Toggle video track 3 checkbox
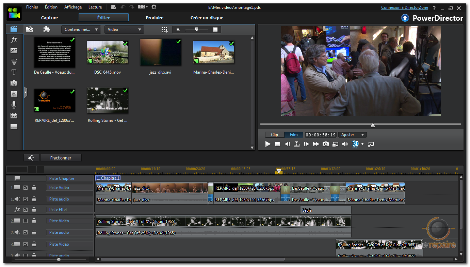The image size is (470, 267). (x=26, y=244)
